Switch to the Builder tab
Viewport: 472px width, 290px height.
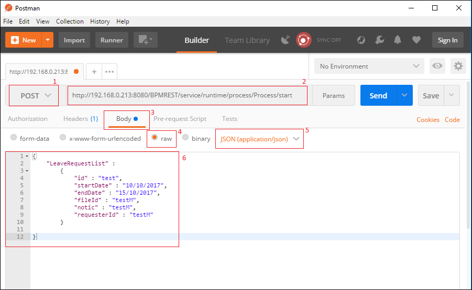tap(196, 40)
